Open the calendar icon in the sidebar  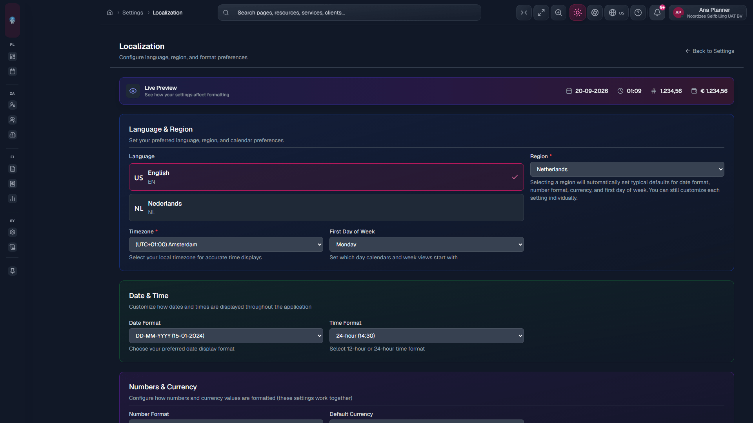pyautogui.click(x=13, y=71)
